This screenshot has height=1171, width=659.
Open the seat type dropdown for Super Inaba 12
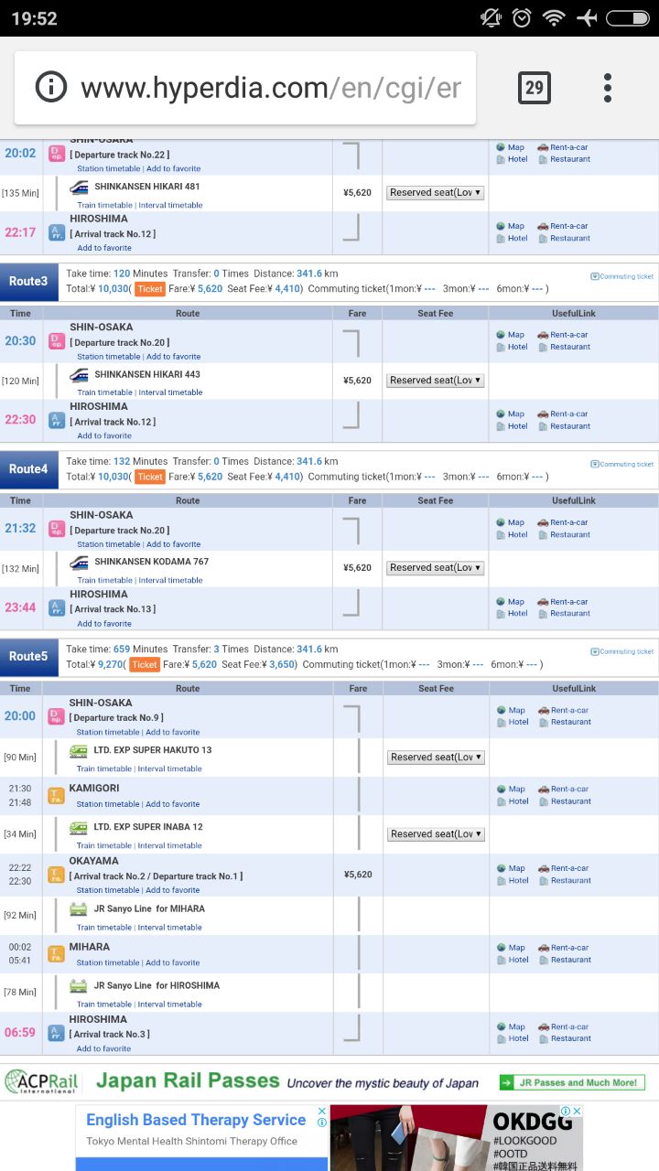click(436, 833)
